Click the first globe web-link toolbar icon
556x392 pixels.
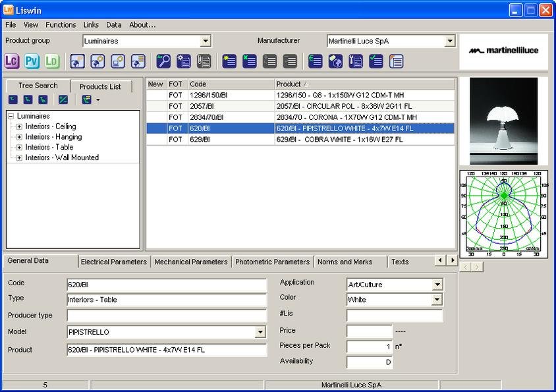pos(77,61)
